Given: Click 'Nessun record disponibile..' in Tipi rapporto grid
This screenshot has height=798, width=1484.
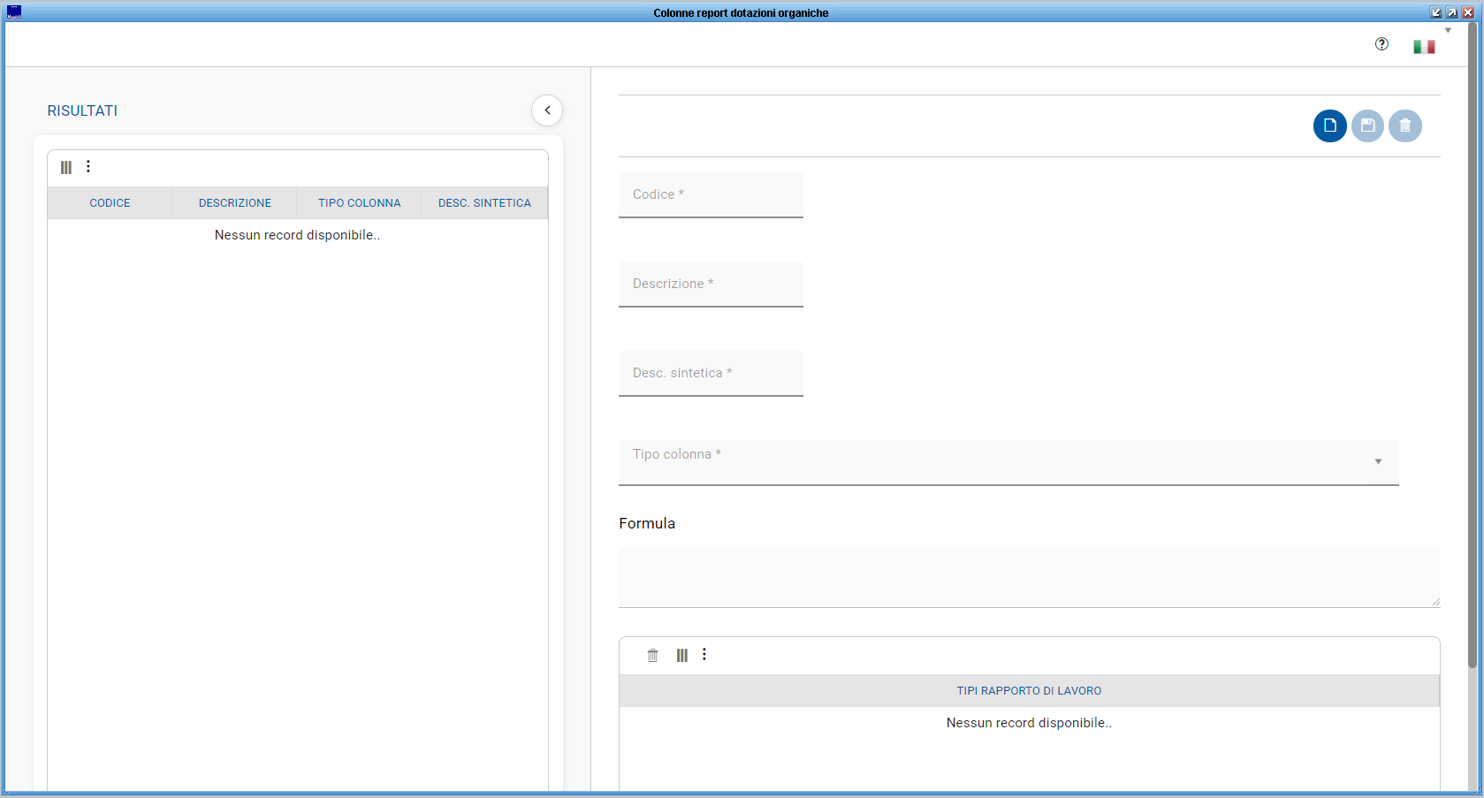Looking at the screenshot, I should click(x=1029, y=723).
